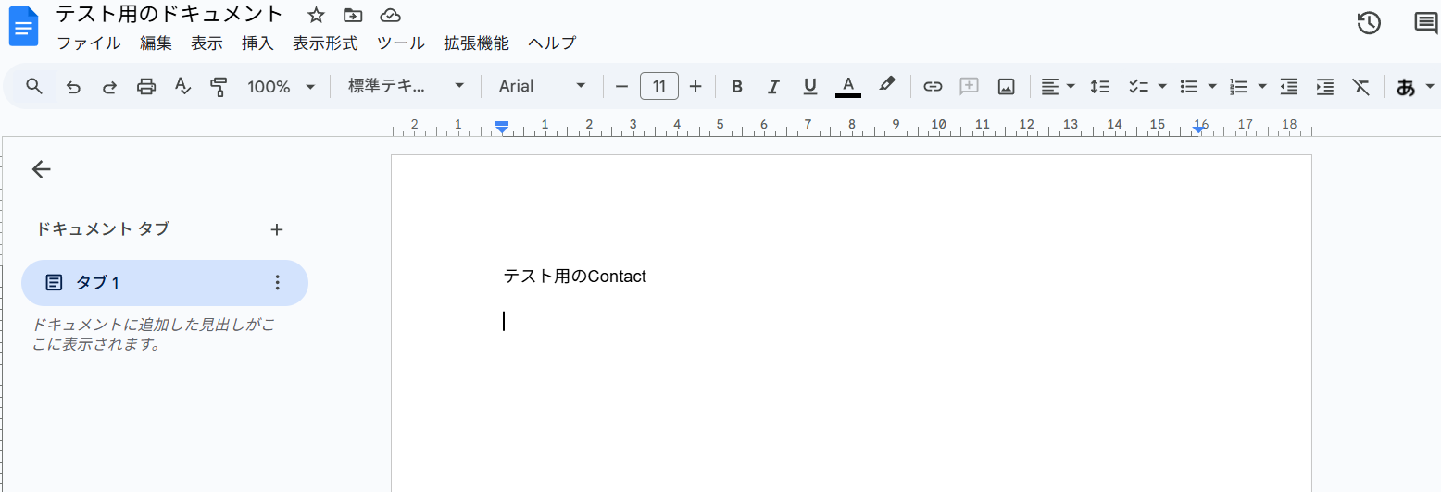Toggle bold formatting
The height and width of the screenshot is (492, 1441).
tap(737, 87)
